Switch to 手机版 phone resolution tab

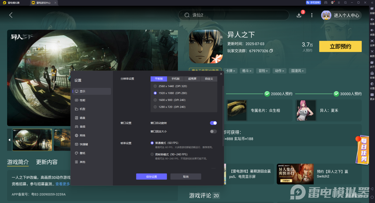175,79
